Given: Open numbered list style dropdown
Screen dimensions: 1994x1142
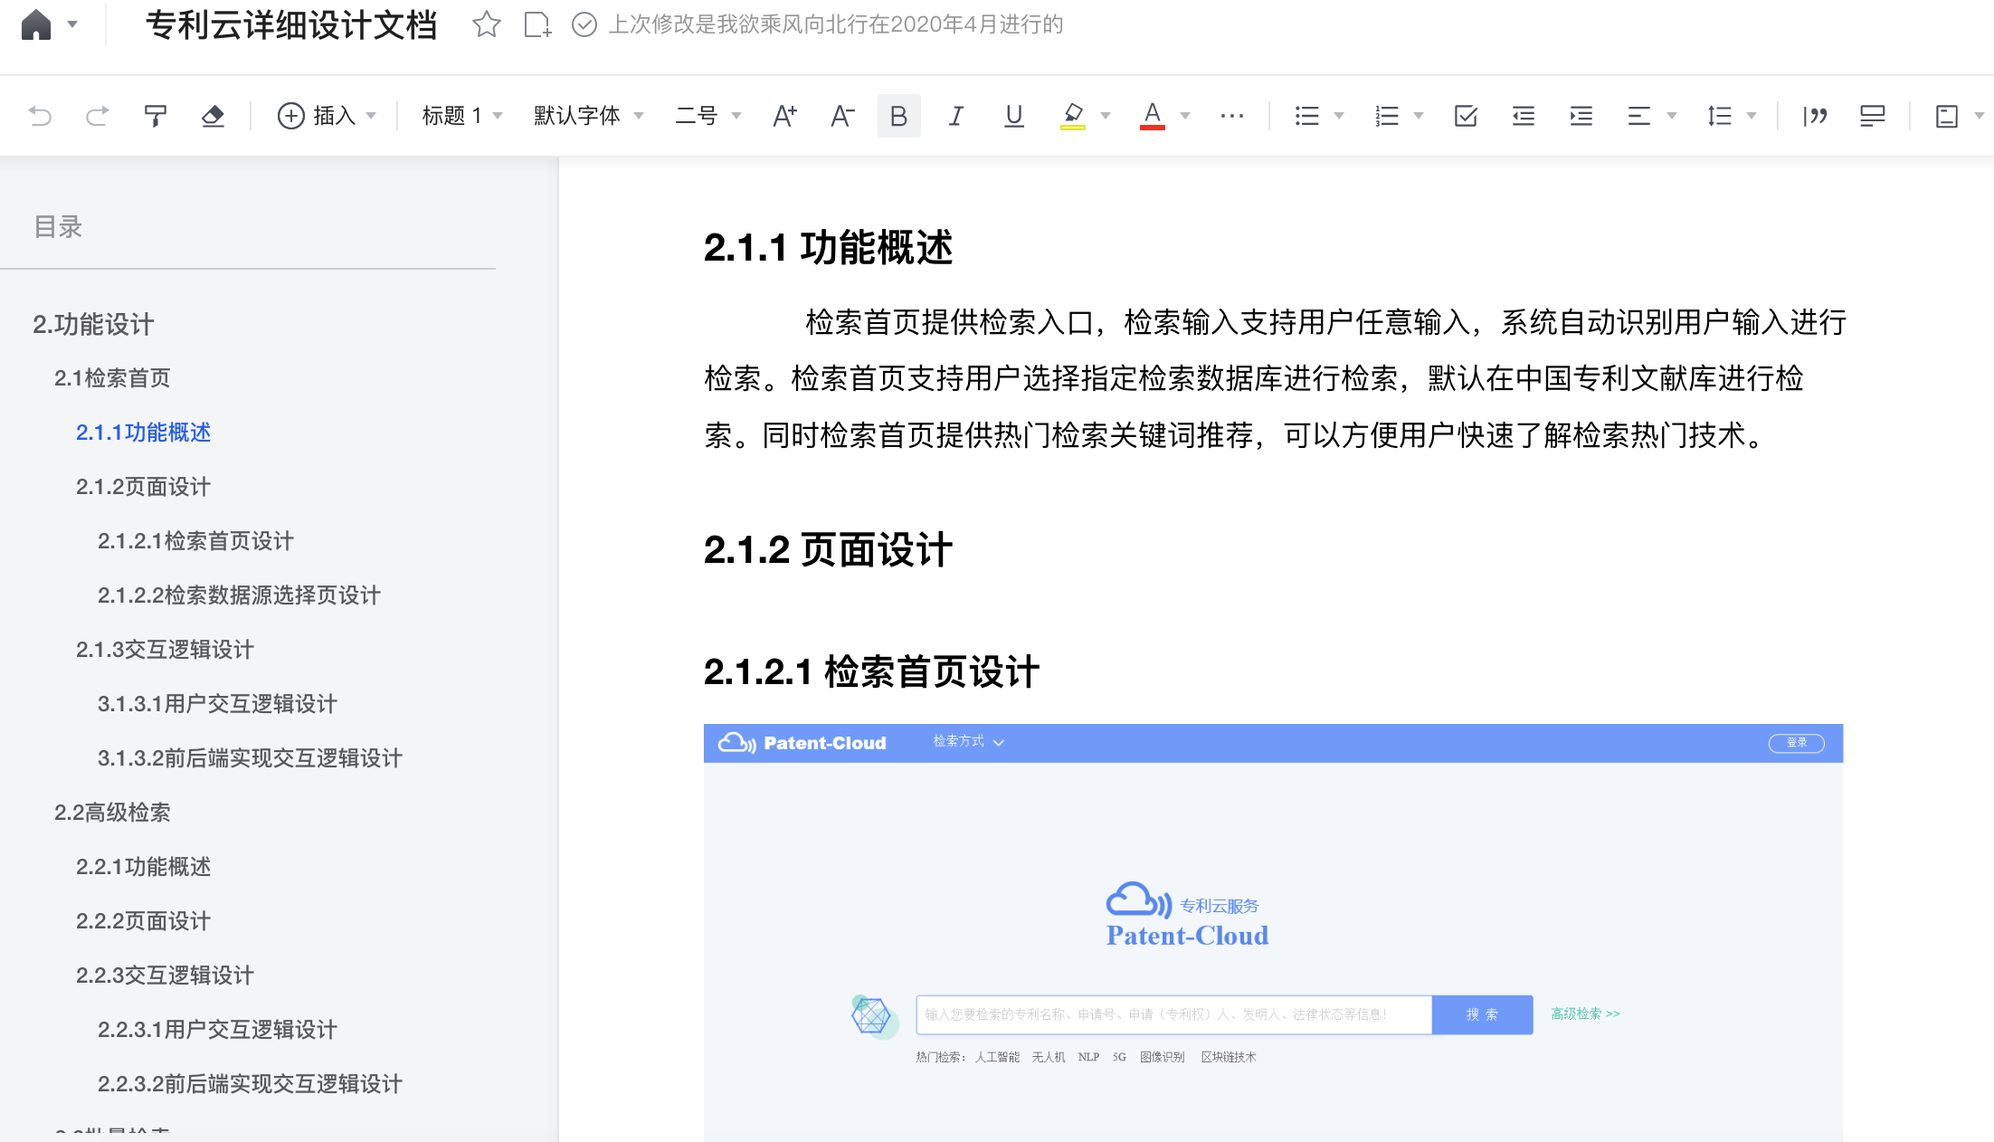Looking at the screenshot, I should point(1419,116).
